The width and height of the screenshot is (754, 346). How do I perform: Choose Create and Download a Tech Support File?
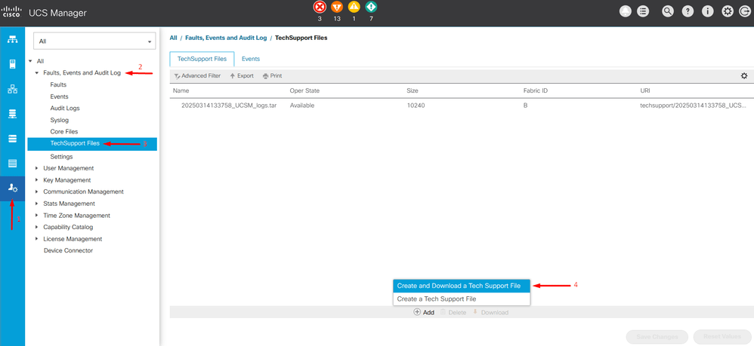tap(462, 286)
